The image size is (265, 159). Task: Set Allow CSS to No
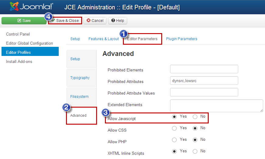pos(195,128)
